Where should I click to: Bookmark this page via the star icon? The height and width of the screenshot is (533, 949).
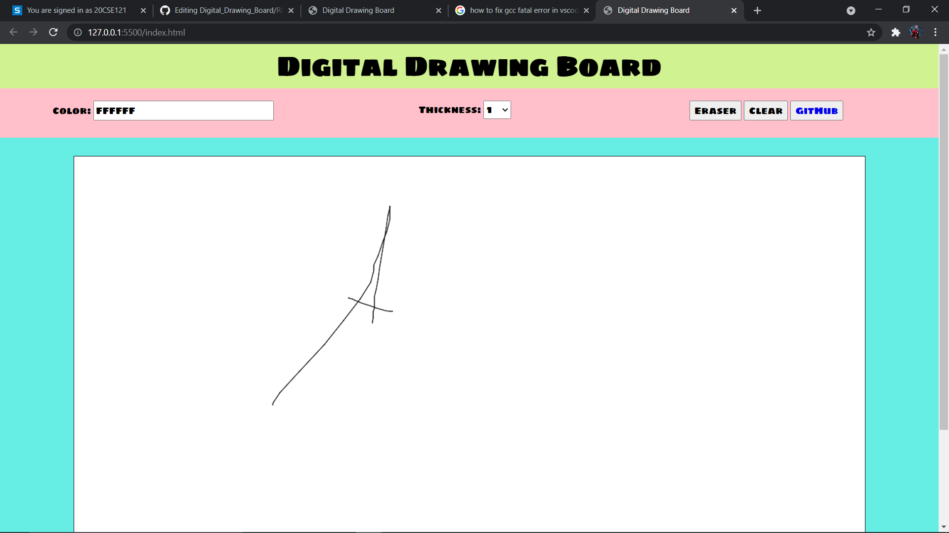(871, 33)
